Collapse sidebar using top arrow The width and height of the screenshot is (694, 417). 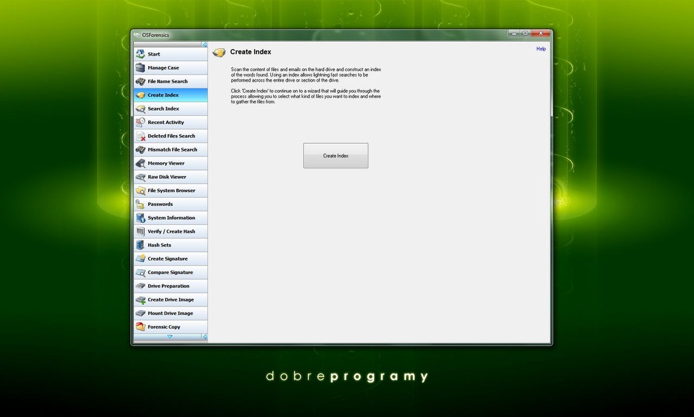pyautogui.click(x=205, y=45)
